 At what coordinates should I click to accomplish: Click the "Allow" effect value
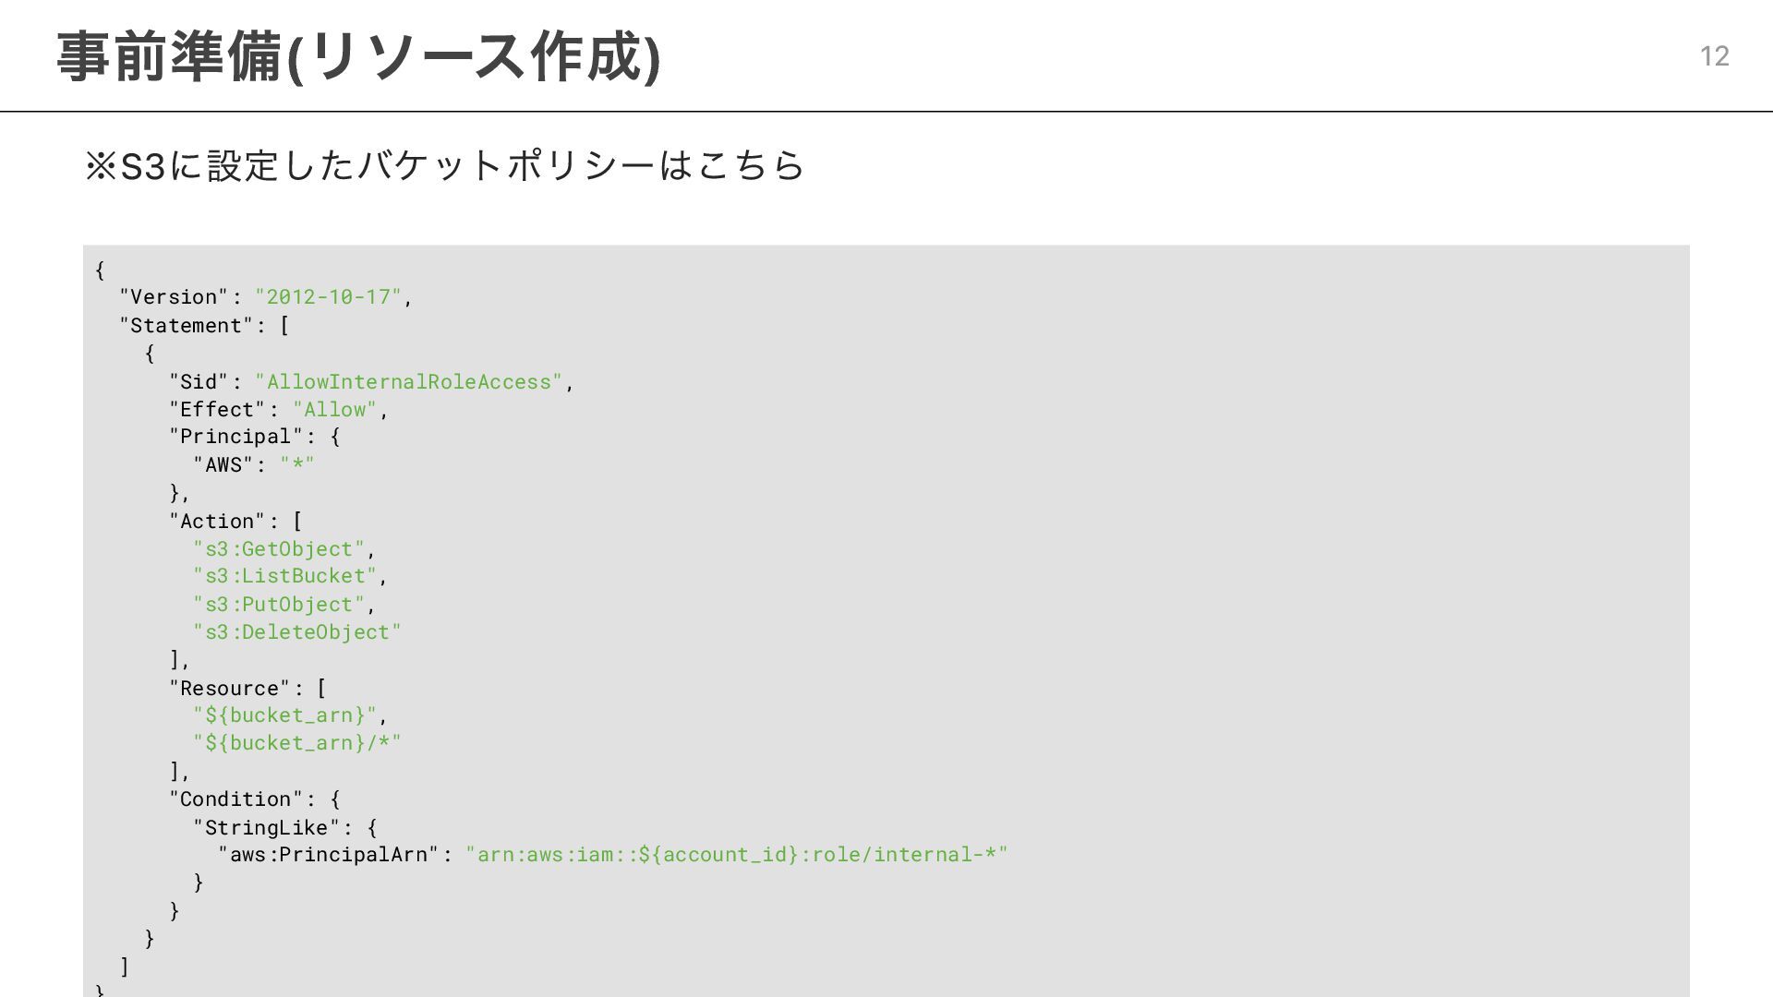(x=334, y=410)
